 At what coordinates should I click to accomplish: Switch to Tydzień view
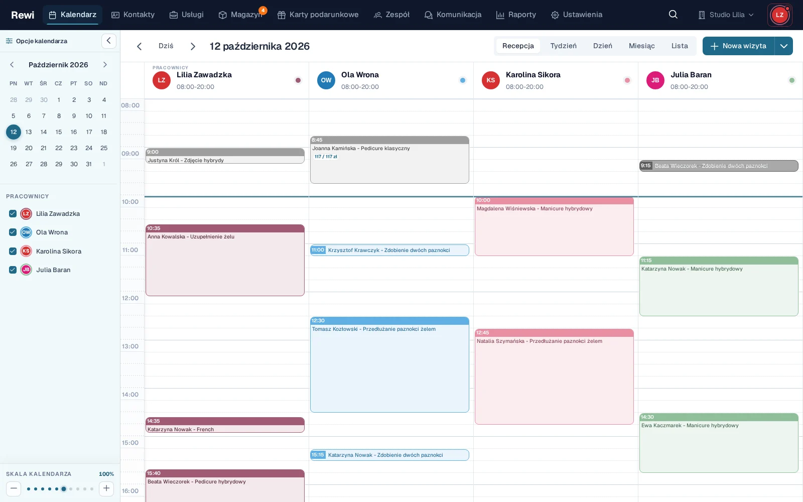point(563,46)
